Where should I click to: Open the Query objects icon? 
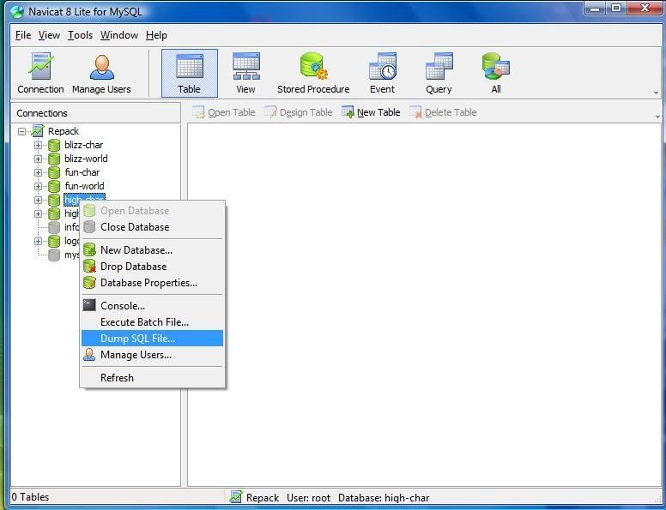tap(439, 73)
